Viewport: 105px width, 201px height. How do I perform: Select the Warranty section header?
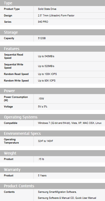(52, 170)
